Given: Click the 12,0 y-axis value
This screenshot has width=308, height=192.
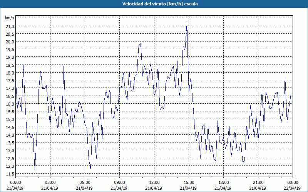Looking at the screenshot, I should click(10, 166).
